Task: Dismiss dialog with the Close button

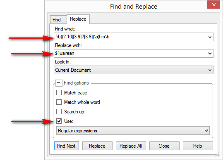Action: pyautogui.click(x=164, y=146)
